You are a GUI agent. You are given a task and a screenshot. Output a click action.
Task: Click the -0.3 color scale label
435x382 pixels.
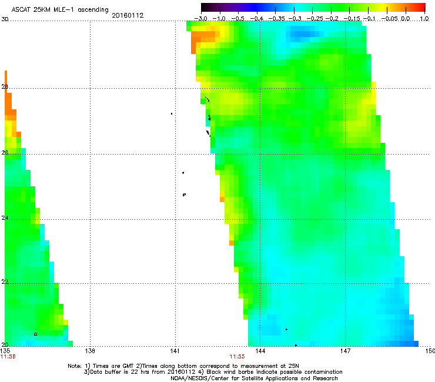pyautogui.click(x=295, y=19)
